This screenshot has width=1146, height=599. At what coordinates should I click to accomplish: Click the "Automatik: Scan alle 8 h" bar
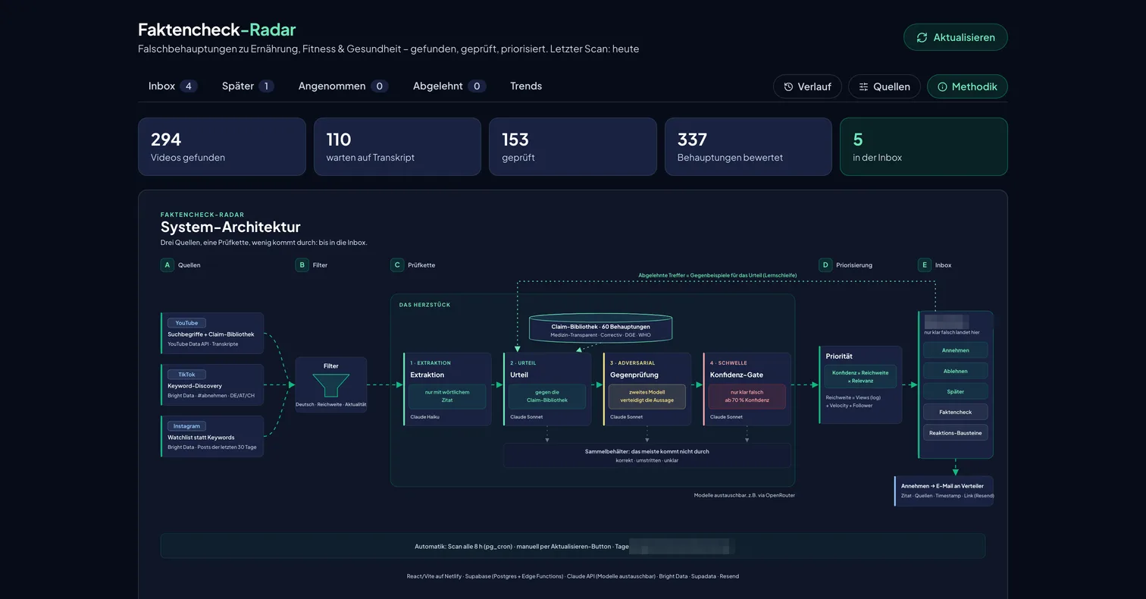[573, 546]
